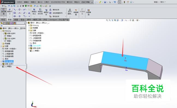Expand History in flyout tree
This screenshot has width=177, height=108.
coord(29,25)
